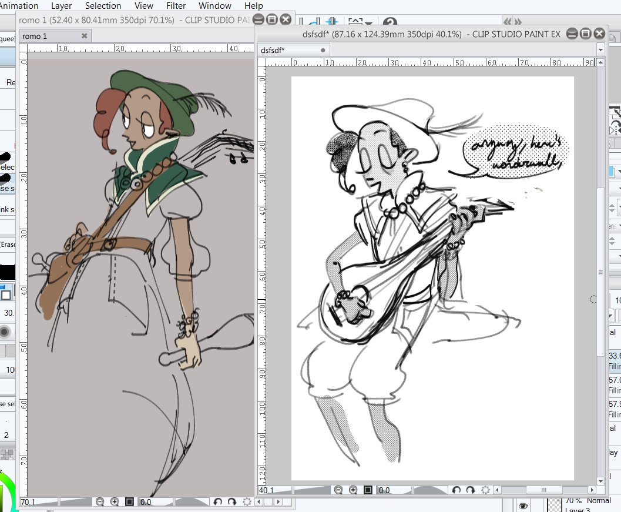The width and height of the screenshot is (621, 512).
Task: Select the zoom out magnifier below the dsfsdf canvas
Action: [x=338, y=489]
